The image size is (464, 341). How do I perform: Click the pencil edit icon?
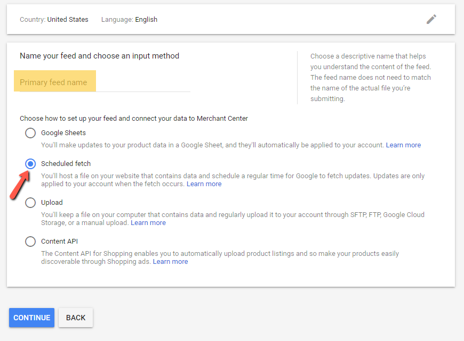[x=431, y=19]
